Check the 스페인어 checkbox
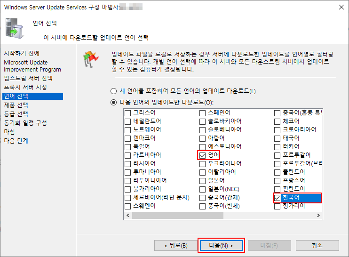 pyautogui.click(x=202, y=113)
